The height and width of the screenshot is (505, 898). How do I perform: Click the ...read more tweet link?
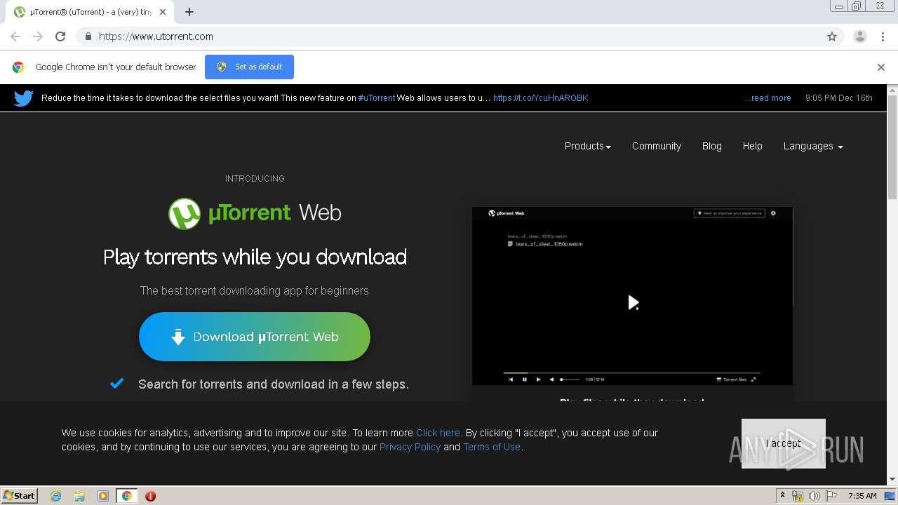[768, 98]
